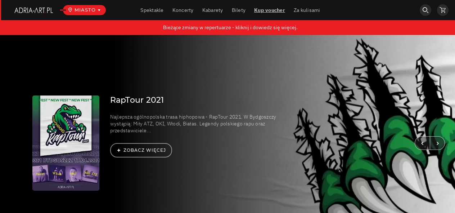Click the plus icon on ZOBACZ WIĘCEJ

pyautogui.click(x=119, y=150)
